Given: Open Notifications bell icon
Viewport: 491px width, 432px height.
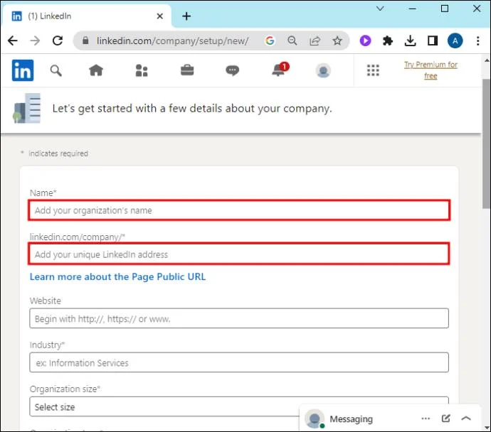Looking at the screenshot, I should click(x=280, y=69).
